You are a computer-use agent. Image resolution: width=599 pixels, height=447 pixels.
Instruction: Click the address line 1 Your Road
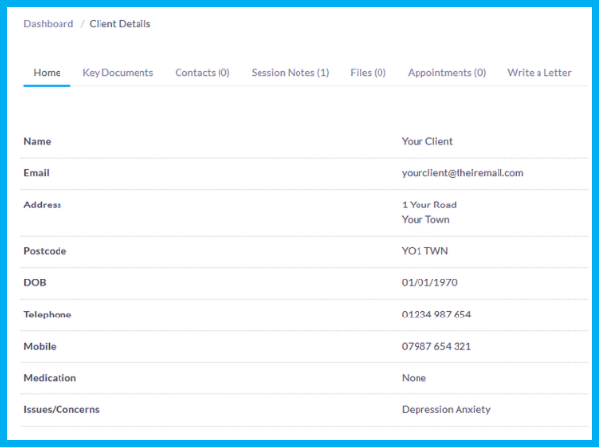click(428, 205)
